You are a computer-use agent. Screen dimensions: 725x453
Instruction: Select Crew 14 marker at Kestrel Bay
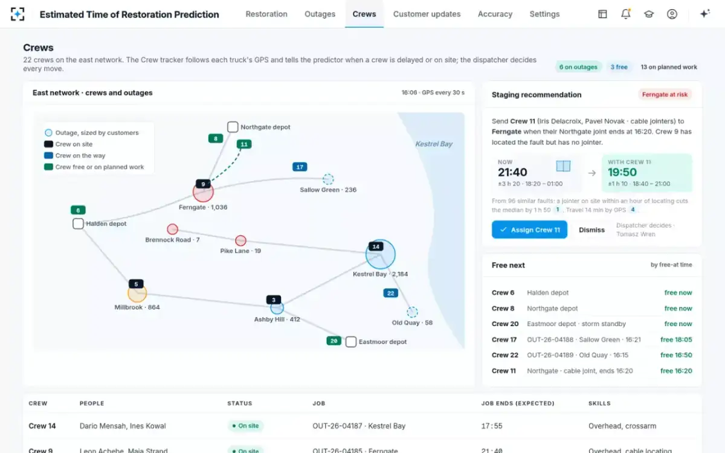click(x=376, y=246)
